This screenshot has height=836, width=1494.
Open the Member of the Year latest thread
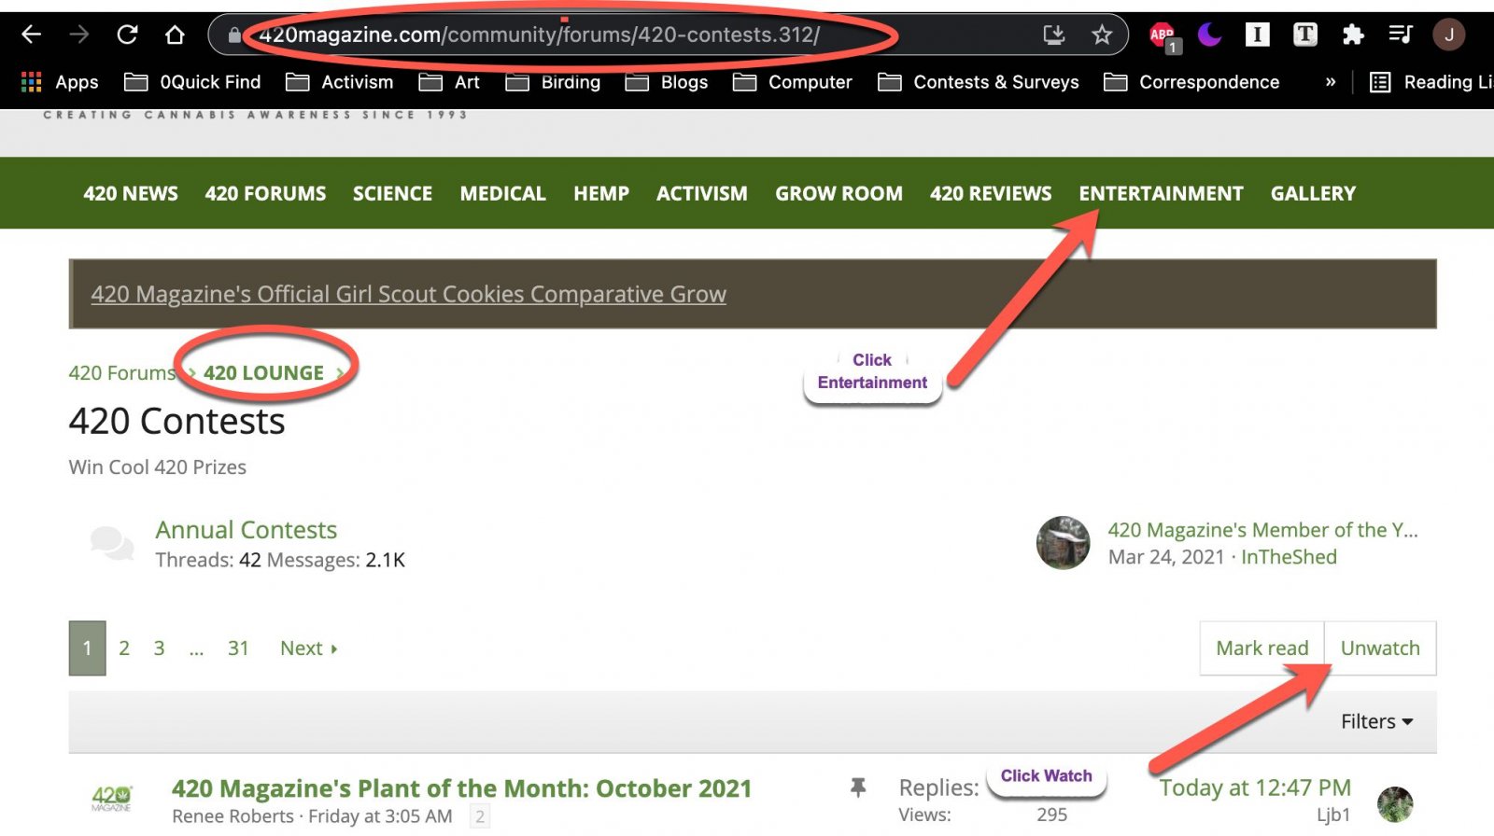(x=1262, y=530)
